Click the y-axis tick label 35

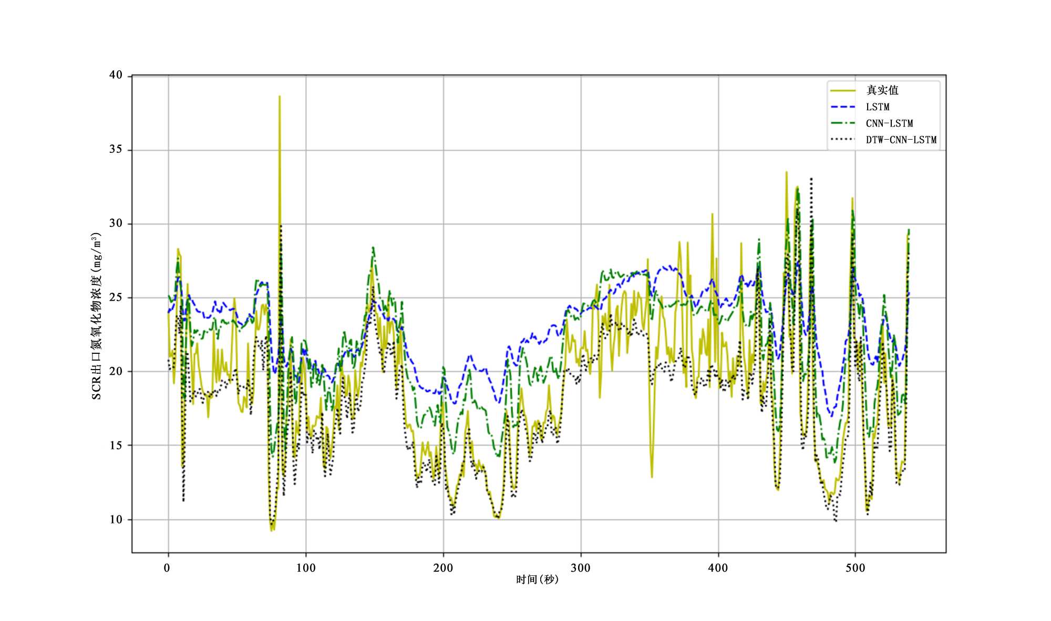pos(116,150)
